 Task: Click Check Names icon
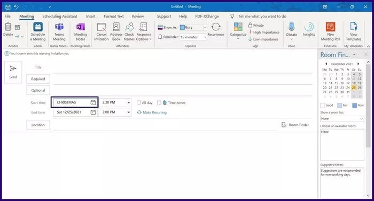(129, 31)
